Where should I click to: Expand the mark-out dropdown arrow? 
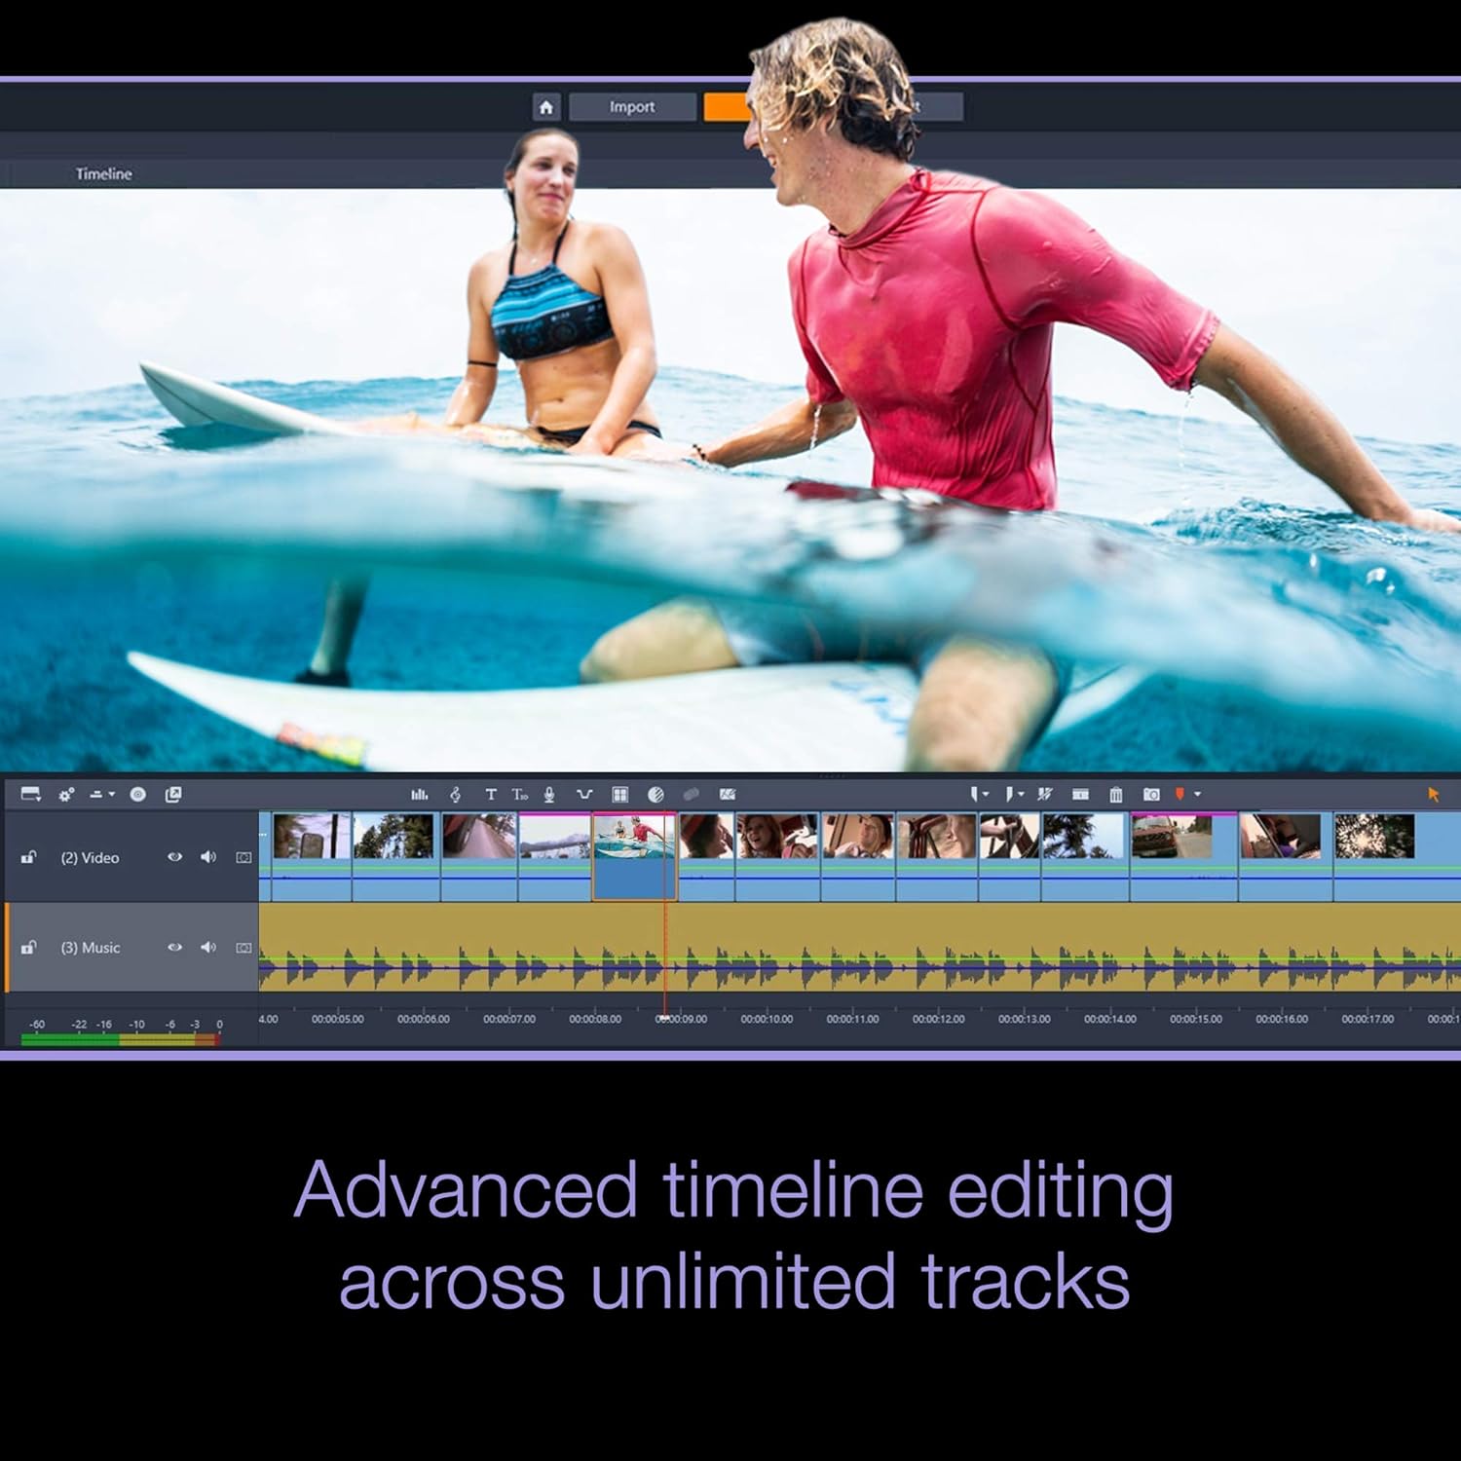pos(1021,795)
